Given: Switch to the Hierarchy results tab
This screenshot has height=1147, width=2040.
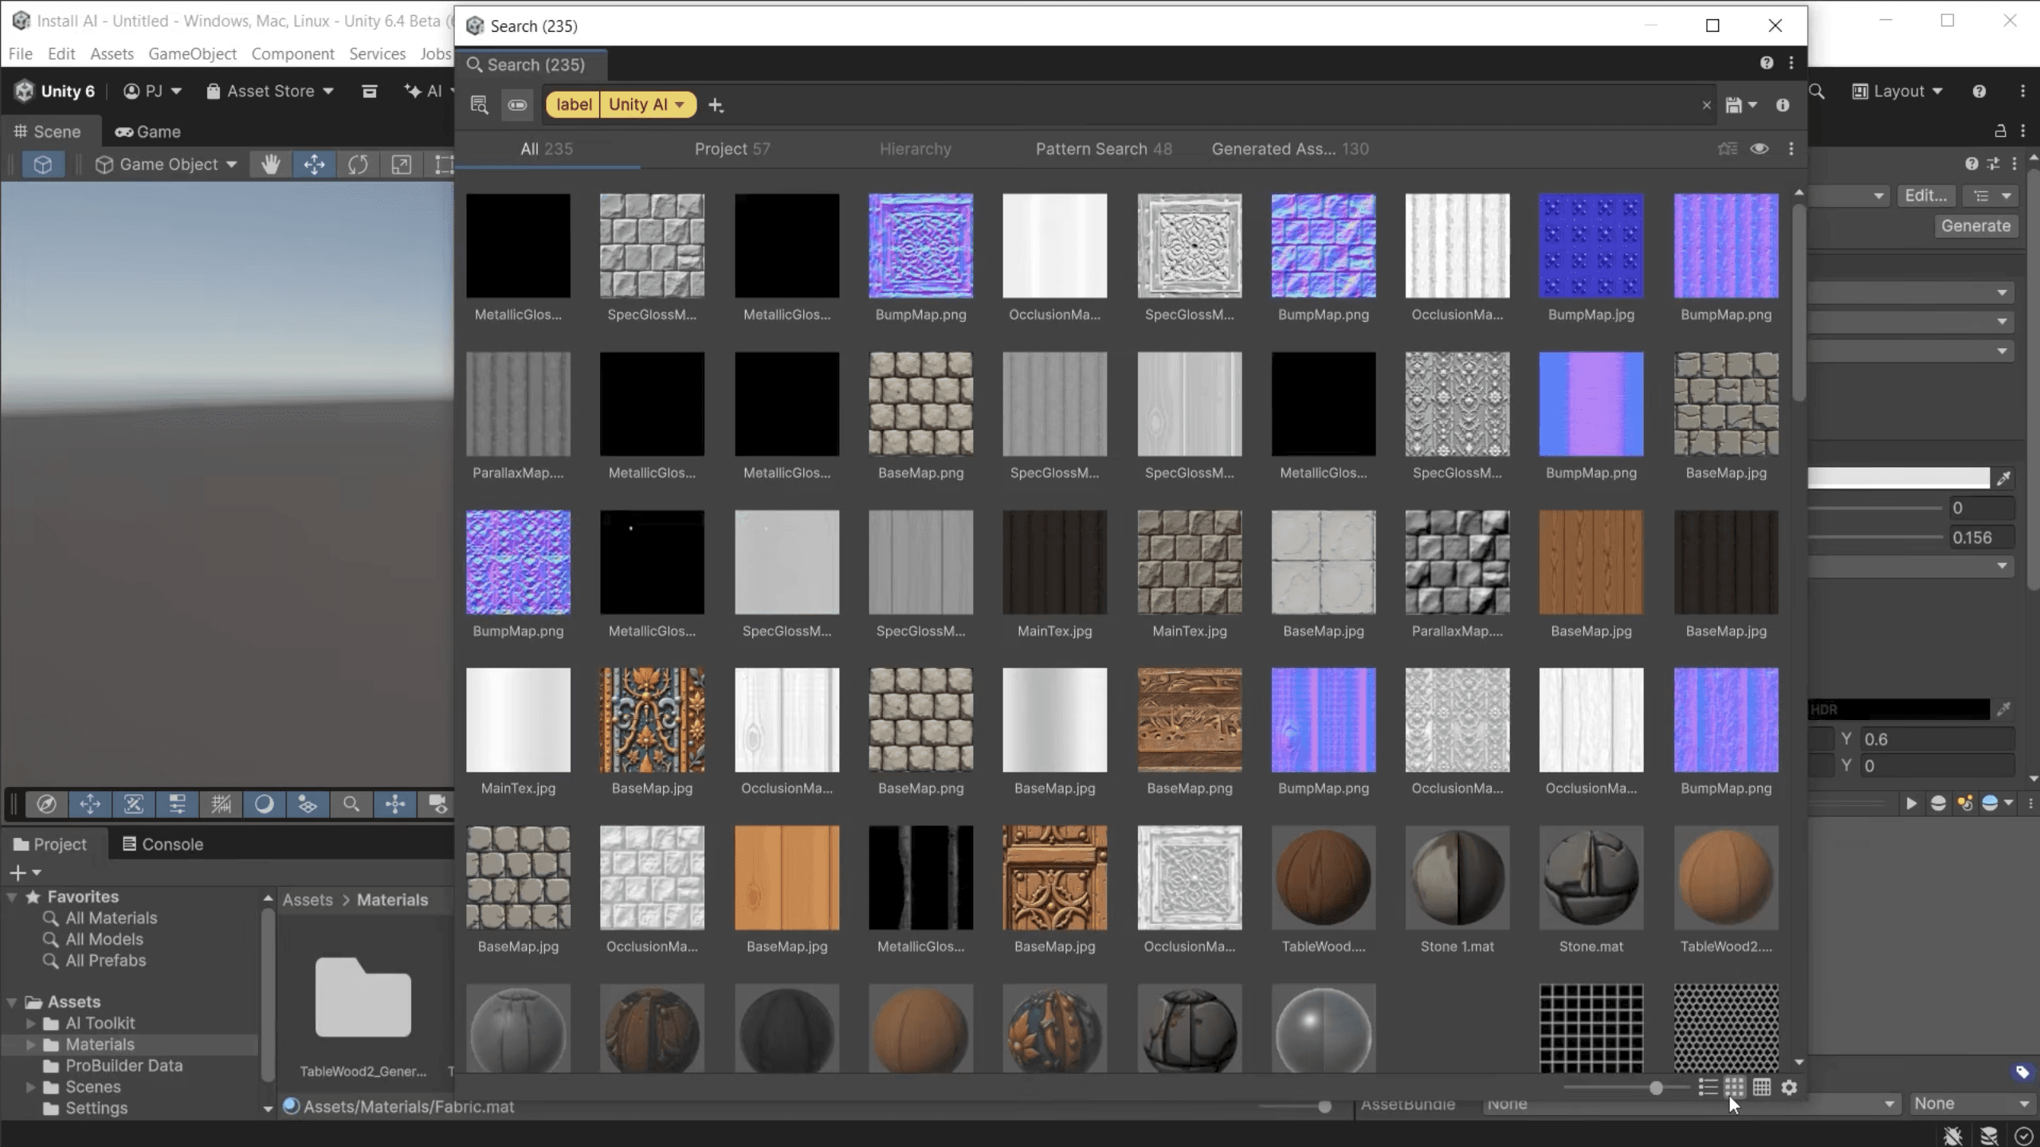Looking at the screenshot, I should [x=915, y=149].
